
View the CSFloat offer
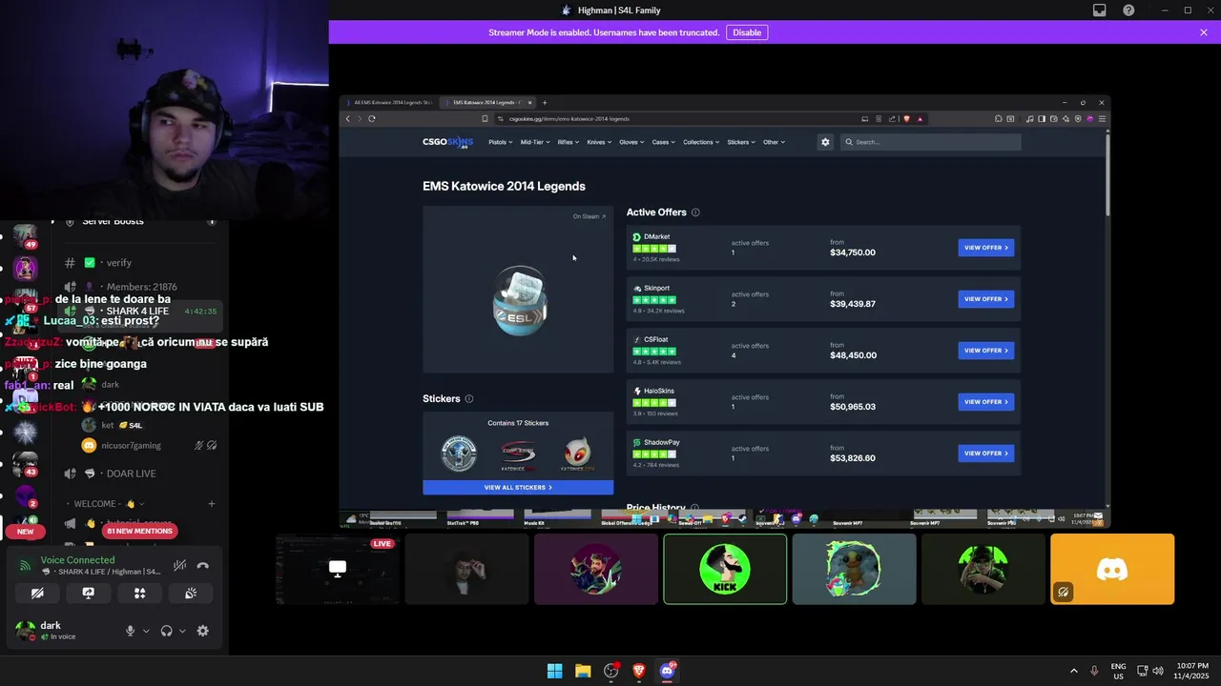click(986, 351)
